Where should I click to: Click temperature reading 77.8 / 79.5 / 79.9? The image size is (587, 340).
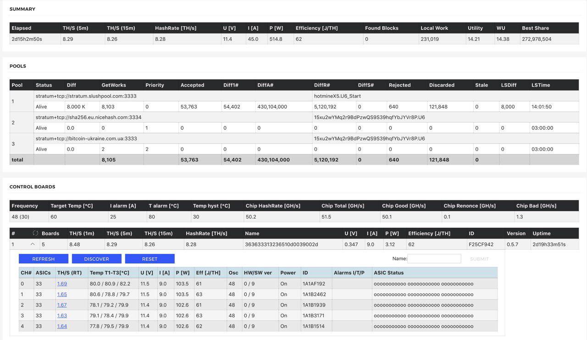tap(109, 326)
